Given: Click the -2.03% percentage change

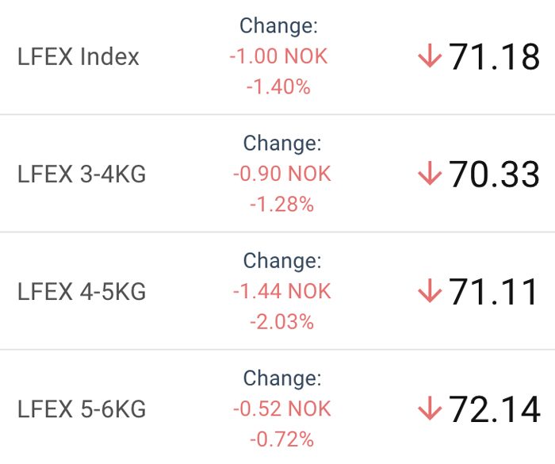Looking at the screenshot, I should point(281,322).
